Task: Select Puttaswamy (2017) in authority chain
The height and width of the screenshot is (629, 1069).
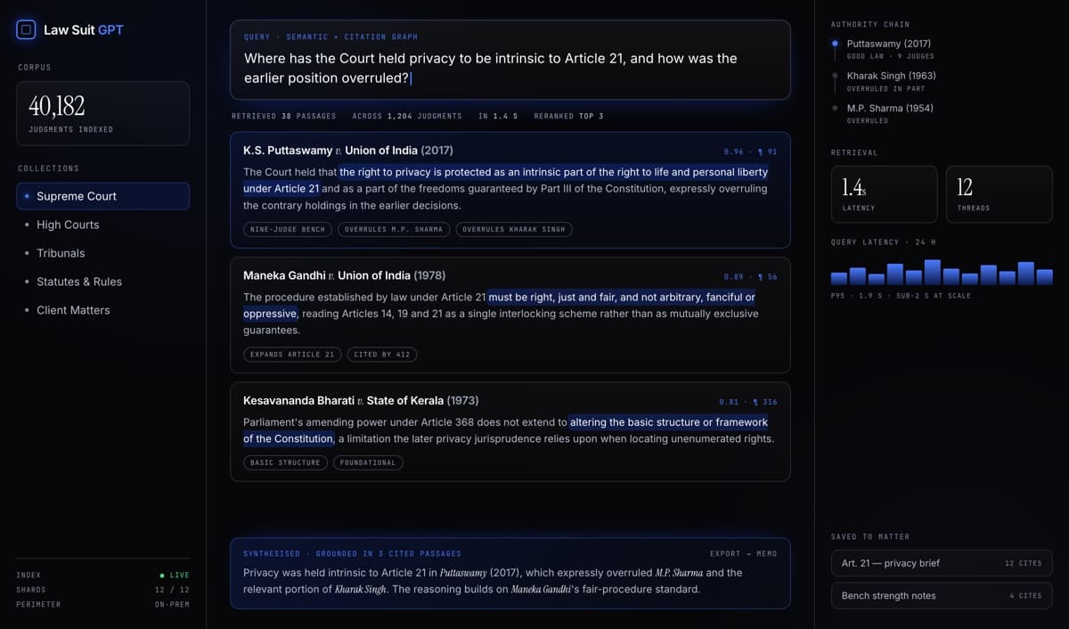Action: [x=889, y=44]
